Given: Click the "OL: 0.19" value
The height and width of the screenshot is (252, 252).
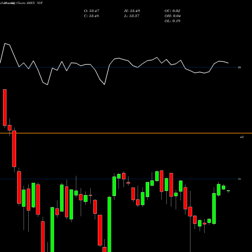Looking at the screenshot, I should pyautogui.click(x=172, y=21).
